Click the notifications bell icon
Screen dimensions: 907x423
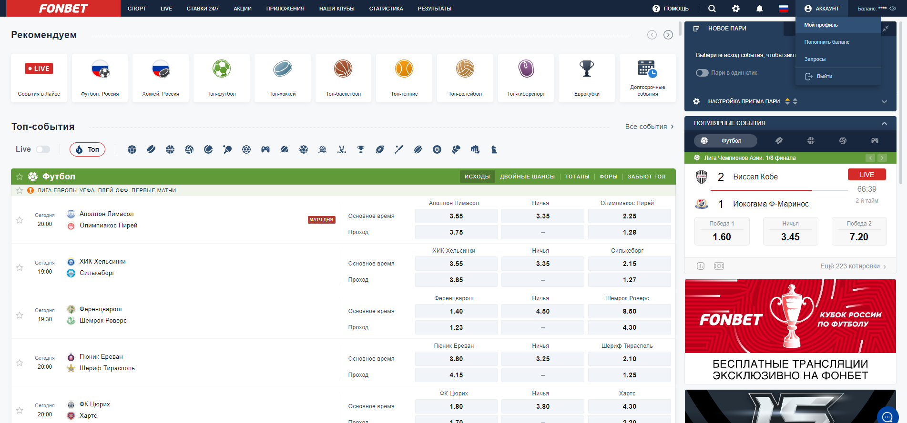pyautogui.click(x=760, y=9)
